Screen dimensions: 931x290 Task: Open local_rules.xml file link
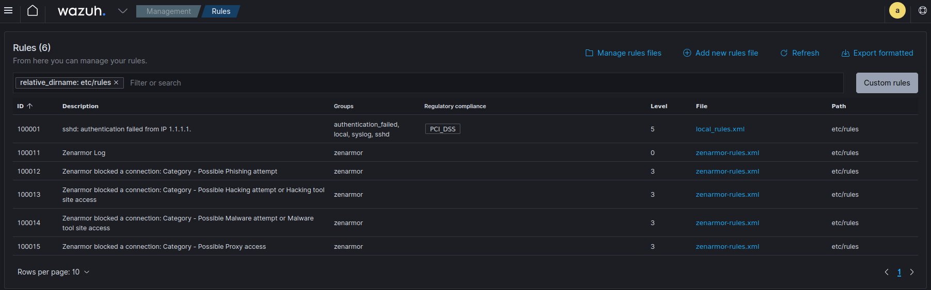pyautogui.click(x=720, y=129)
